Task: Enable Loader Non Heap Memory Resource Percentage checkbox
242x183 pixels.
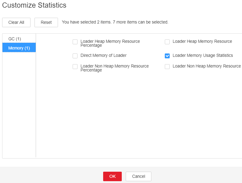Action: [75, 67]
